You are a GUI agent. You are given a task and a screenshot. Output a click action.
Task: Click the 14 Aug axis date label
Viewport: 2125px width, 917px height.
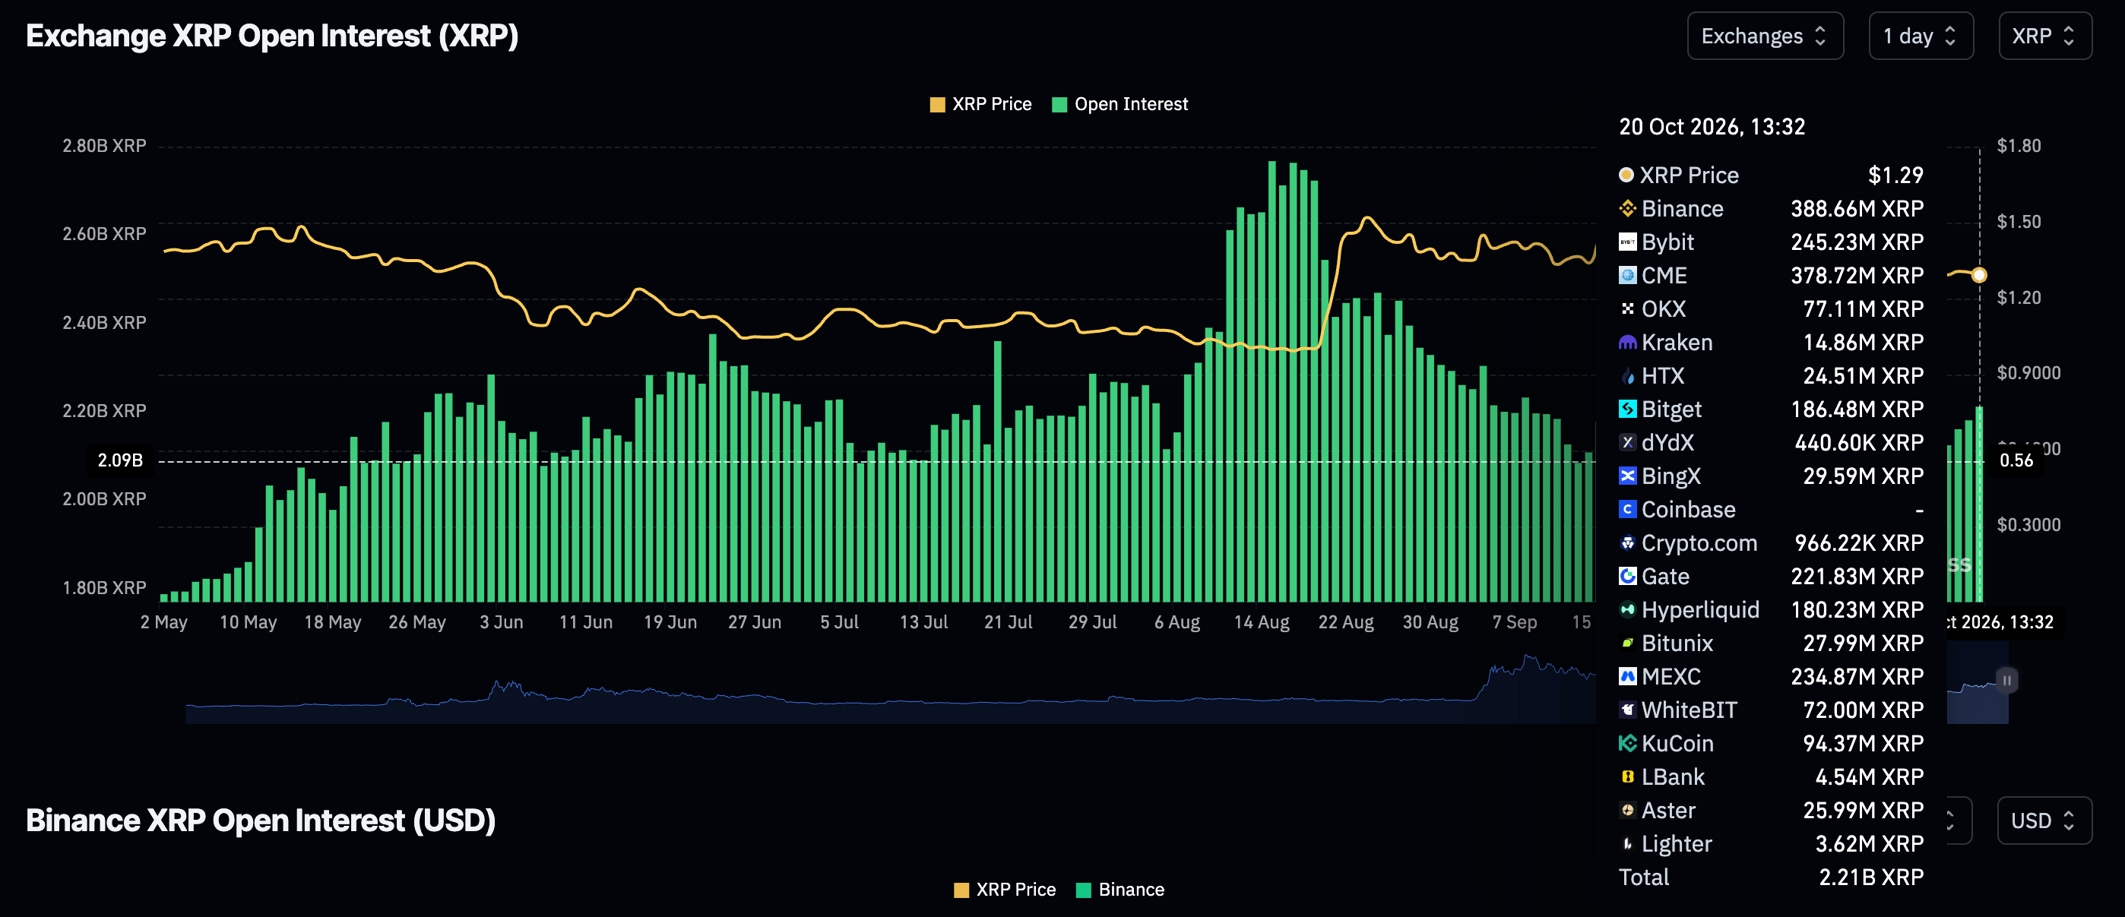coord(1262,623)
